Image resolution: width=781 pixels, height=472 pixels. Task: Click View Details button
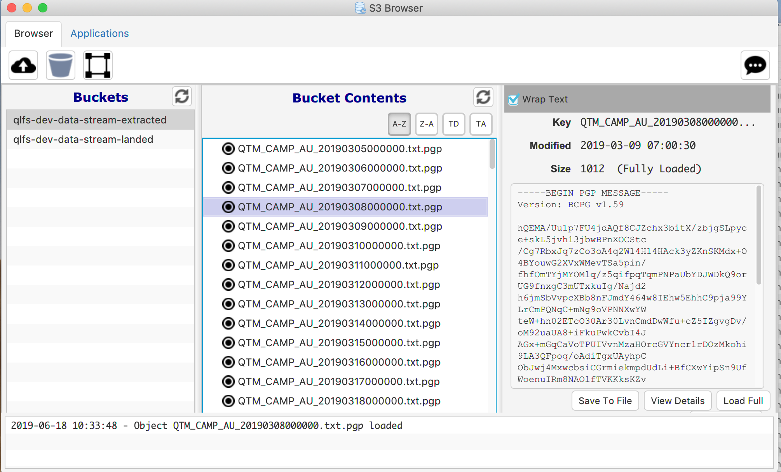677,401
